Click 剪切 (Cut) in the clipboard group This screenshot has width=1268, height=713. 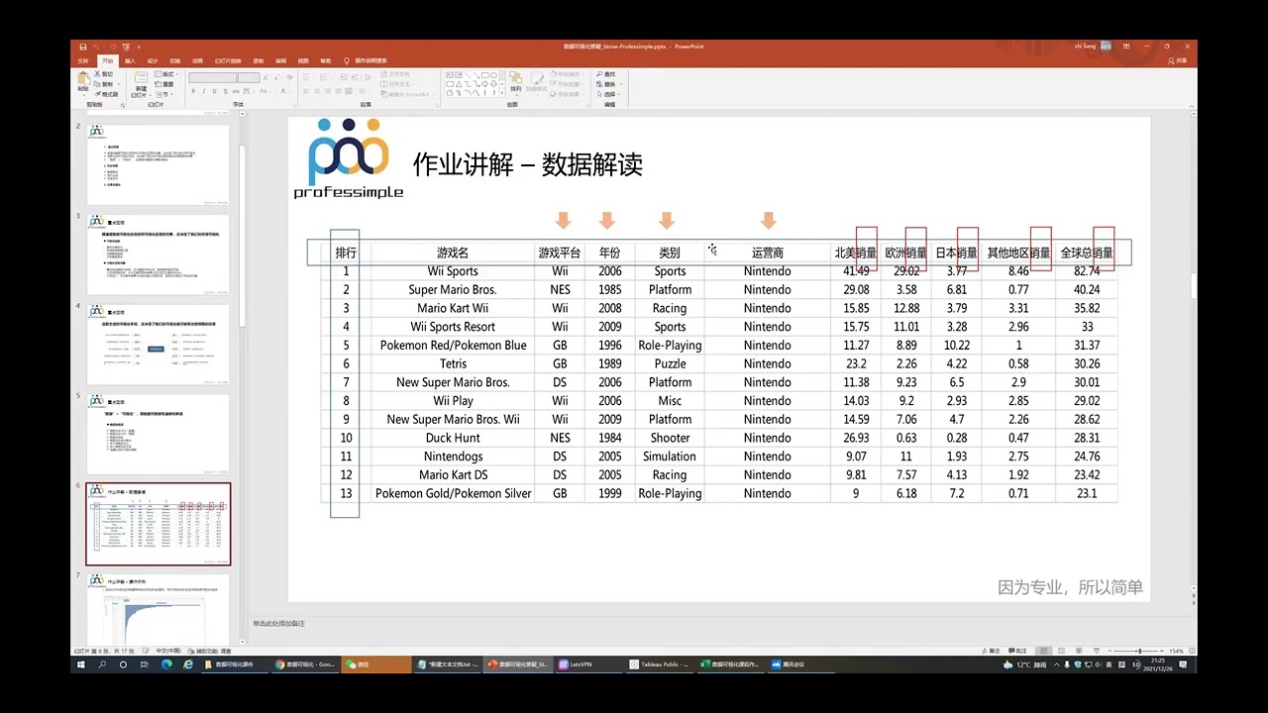pyautogui.click(x=105, y=74)
